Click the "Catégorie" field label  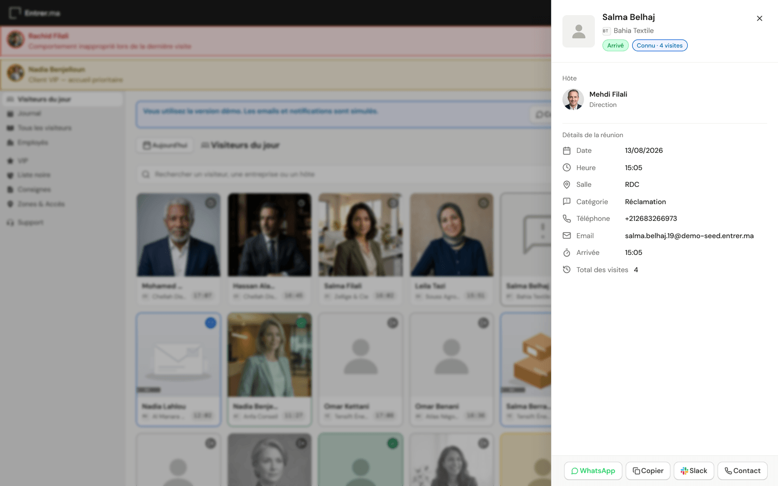click(592, 201)
